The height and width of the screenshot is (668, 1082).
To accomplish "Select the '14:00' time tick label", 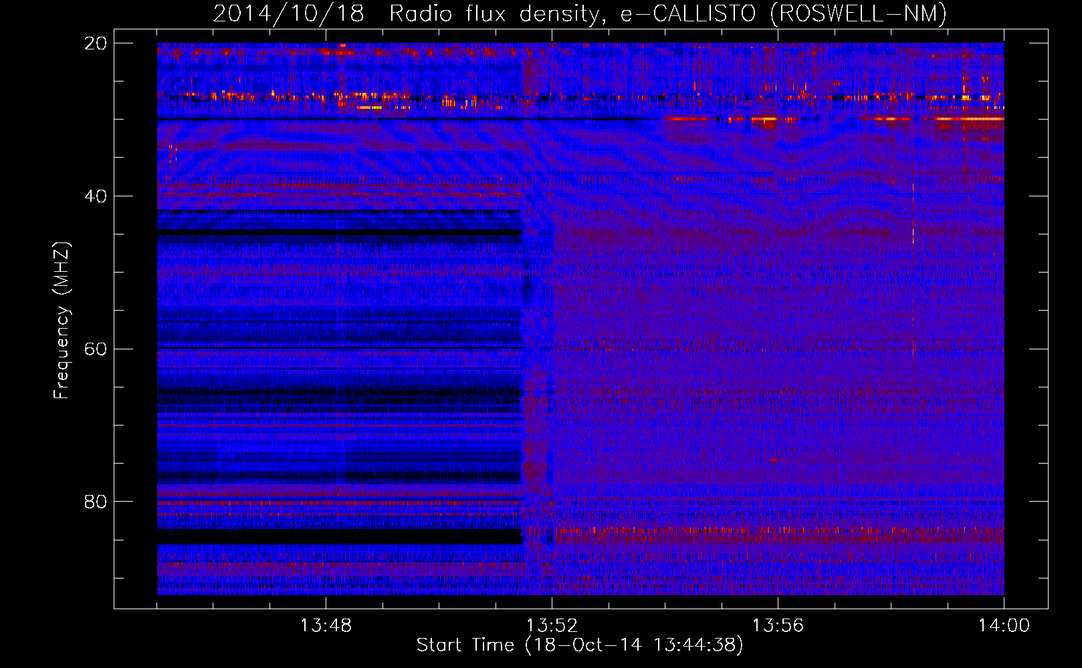I will [x=1004, y=626].
